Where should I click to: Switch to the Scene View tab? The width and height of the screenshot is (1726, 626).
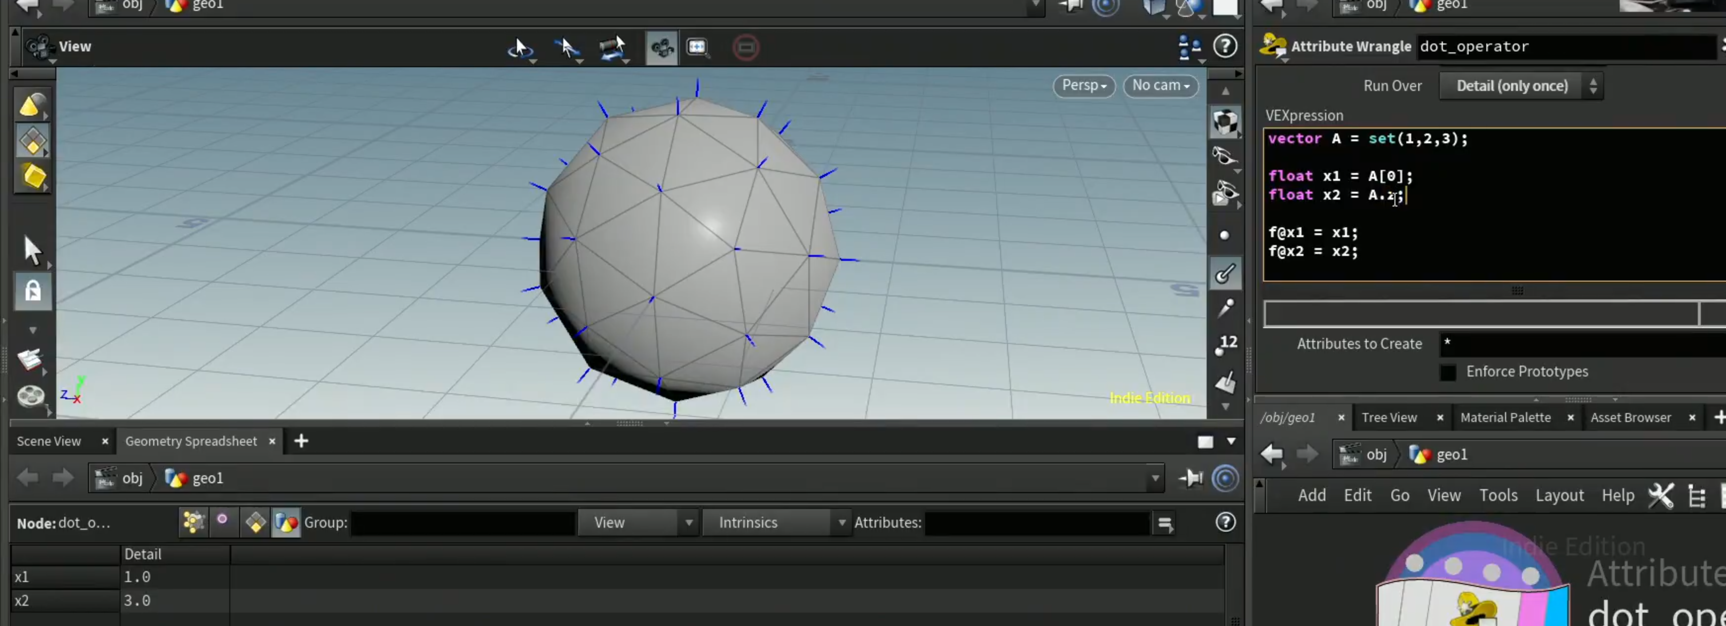click(x=49, y=441)
